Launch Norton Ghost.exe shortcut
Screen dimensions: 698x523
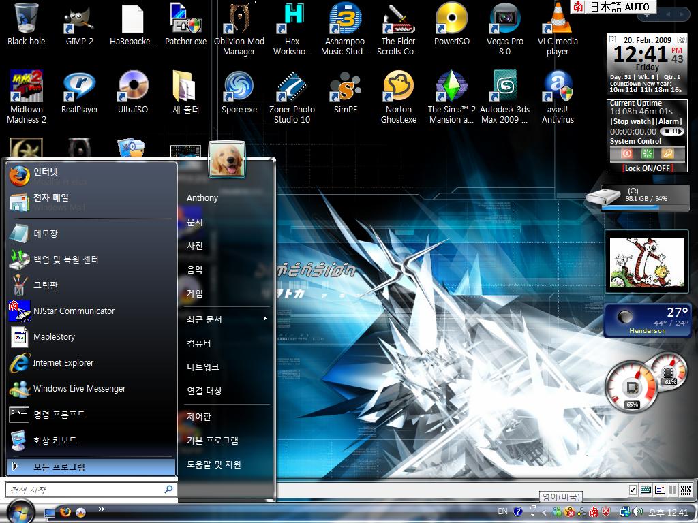click(399, 87)
